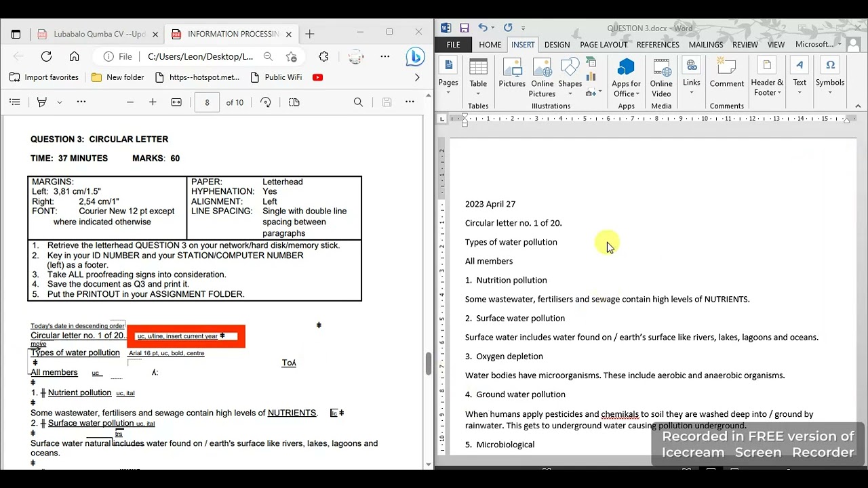Open Apps for Office dropdown

tap(626, 78)
